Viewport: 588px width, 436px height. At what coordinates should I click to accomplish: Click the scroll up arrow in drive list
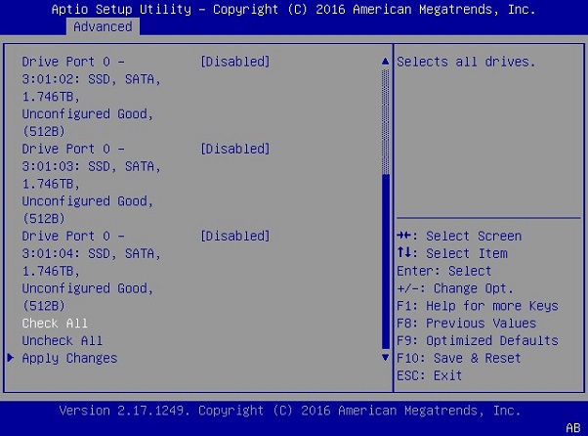point(385,62)
